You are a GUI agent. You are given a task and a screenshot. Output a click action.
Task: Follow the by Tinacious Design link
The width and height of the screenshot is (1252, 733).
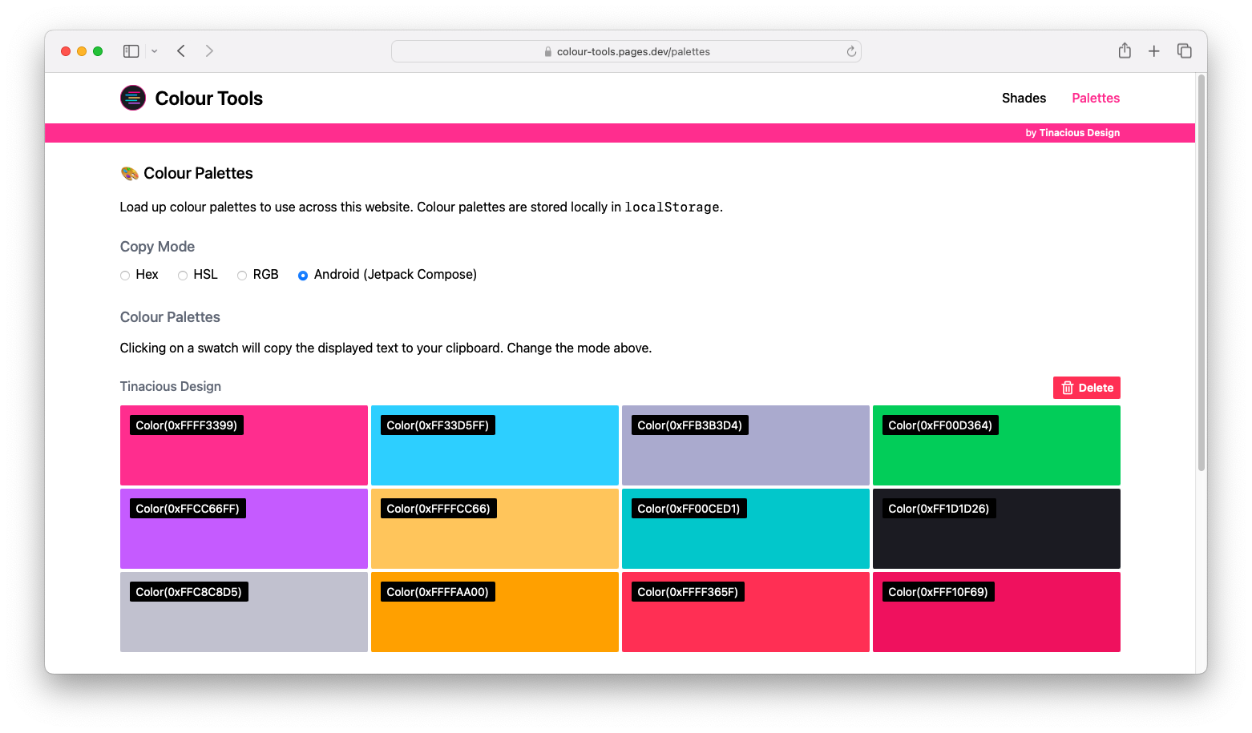[1072, 133]
